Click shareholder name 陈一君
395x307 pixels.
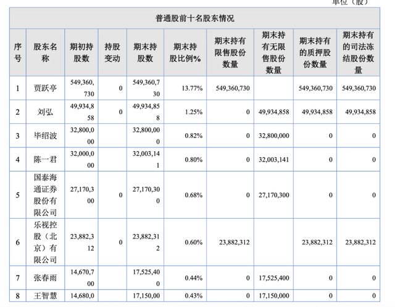45,158
